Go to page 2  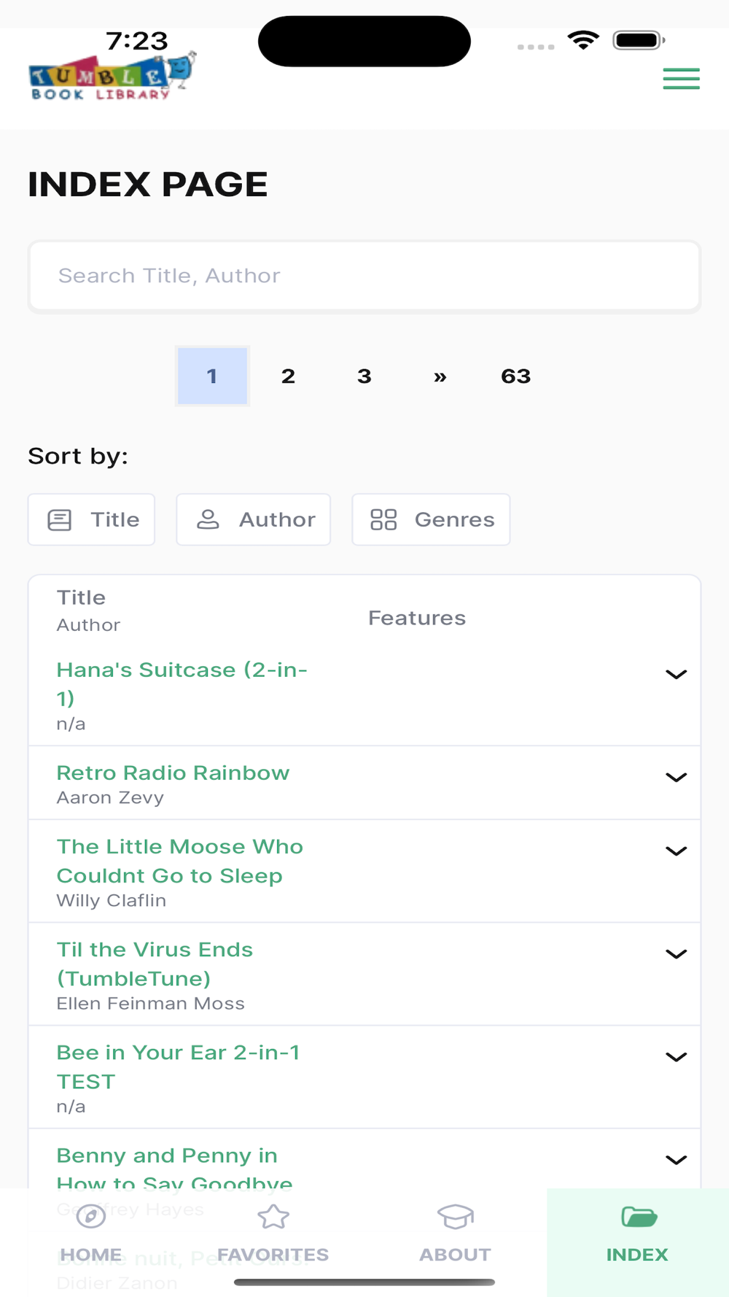coord(288,376)
